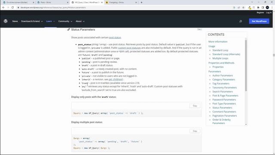Image resolution: width=275 pixels, height=155 pixels.
Task: Expand the About dropdown menu
Action: coord(80,21)
